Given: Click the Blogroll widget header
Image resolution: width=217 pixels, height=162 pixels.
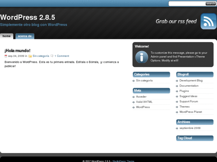Looking at the screenshot, I should click(195, 74).
